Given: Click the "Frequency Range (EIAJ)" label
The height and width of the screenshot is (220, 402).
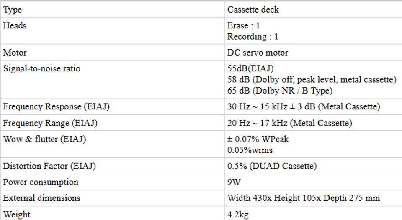Looking at the screenshot, I should pyautogui.click(x=50, y=123).
